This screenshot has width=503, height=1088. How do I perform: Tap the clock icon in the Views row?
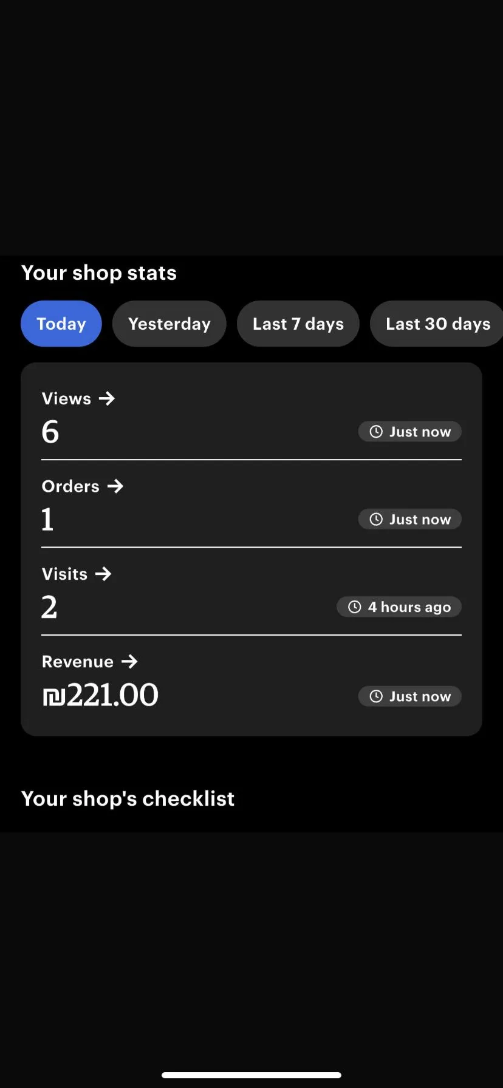tap(376, 432)
